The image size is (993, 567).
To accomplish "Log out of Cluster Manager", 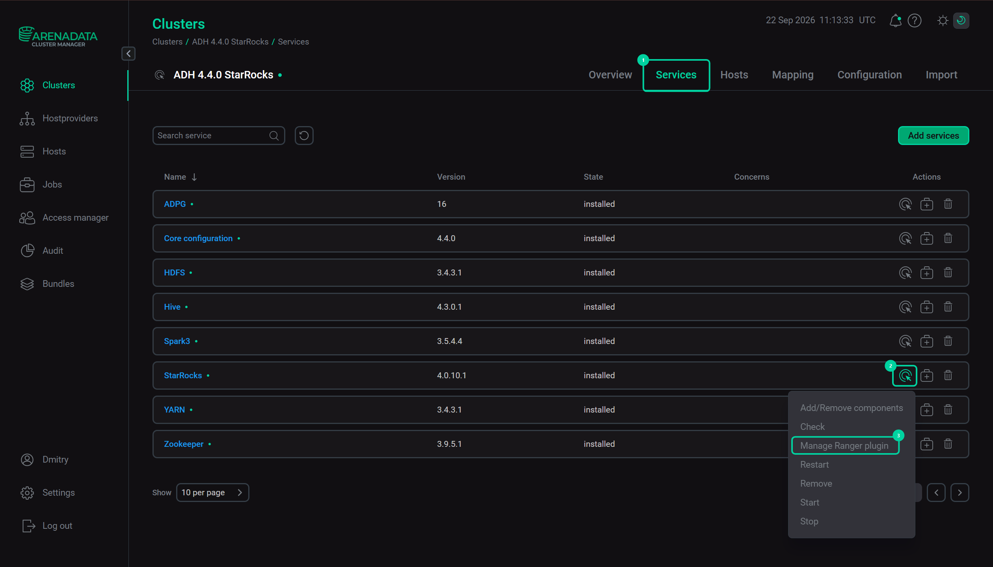I will coord(57,526).
